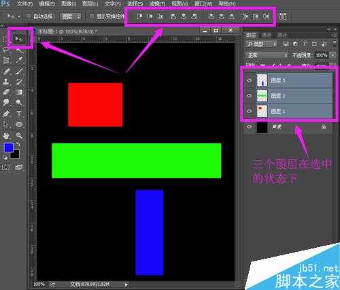
Task: Click the align right edges icon
Action: [x=194, y=16]
